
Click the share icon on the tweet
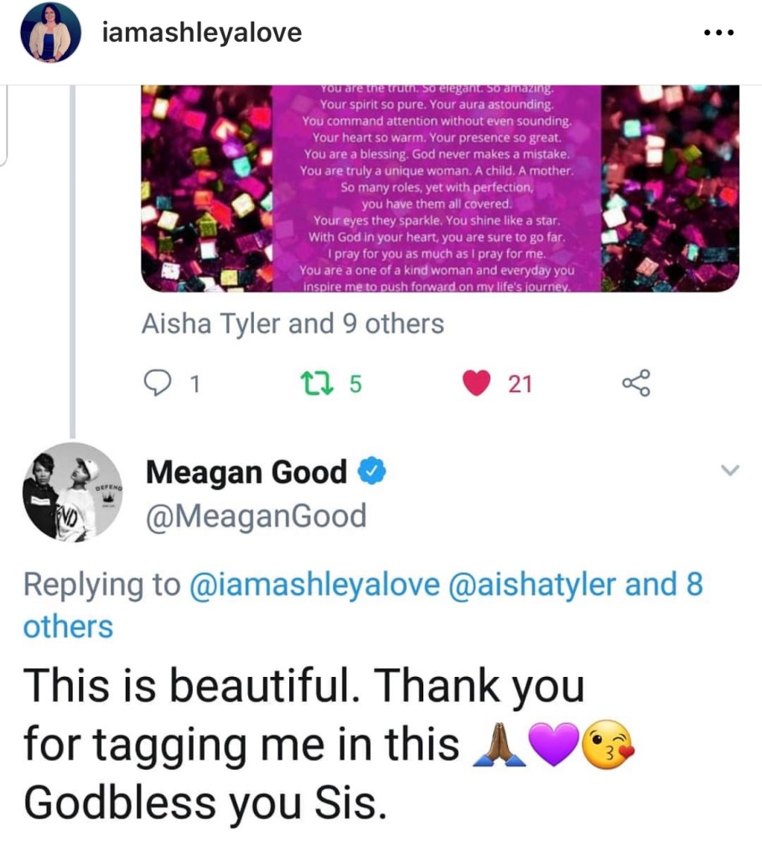click(635, 384)
